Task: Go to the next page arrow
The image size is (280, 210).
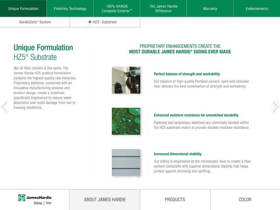Action: point(275,106)
